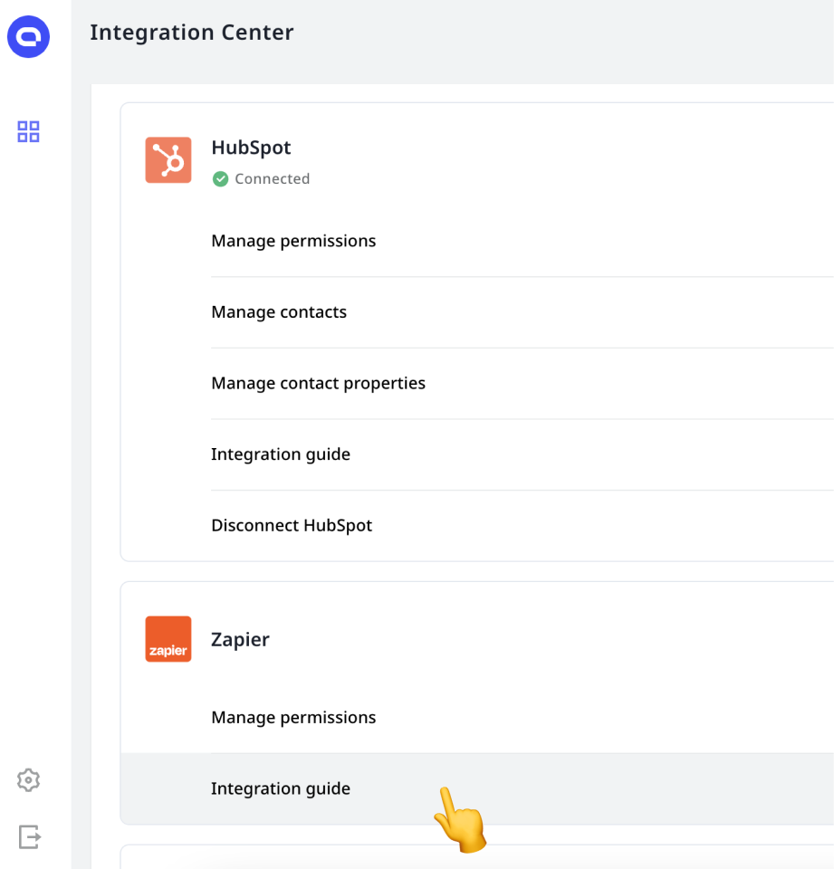
Task: Open the dashboard grid icon in sidebar
Action: click(x=28, y=132)
